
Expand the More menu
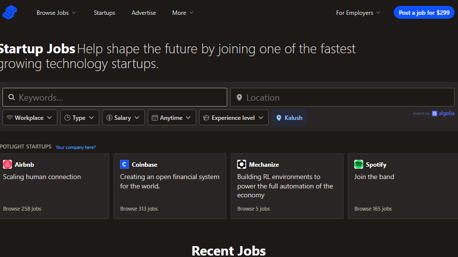pyautogui.click(x=182, y=13)
